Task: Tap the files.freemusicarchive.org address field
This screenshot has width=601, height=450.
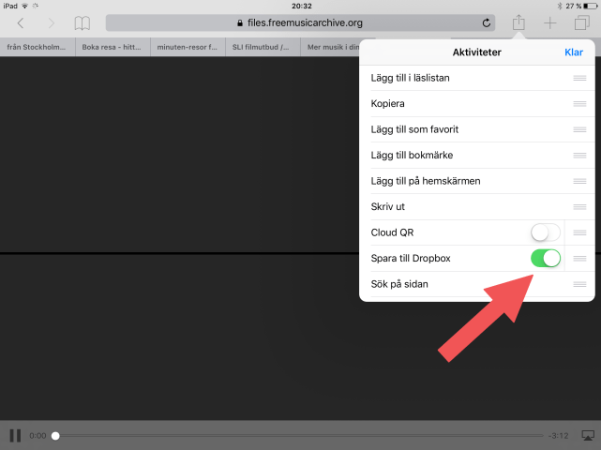Action: (x=298, y=22)
